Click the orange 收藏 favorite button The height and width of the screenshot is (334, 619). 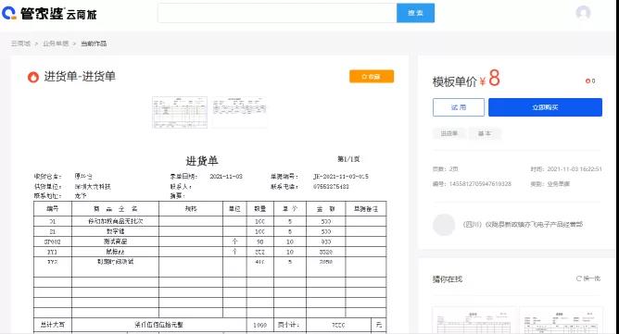372,77
